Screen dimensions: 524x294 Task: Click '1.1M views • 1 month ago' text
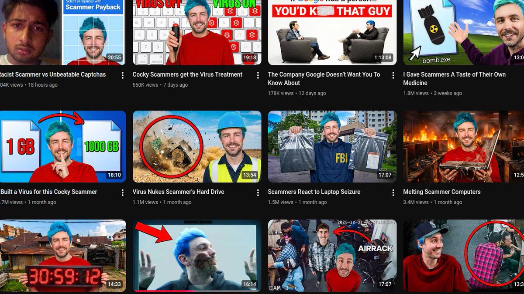tap(162, 202)
